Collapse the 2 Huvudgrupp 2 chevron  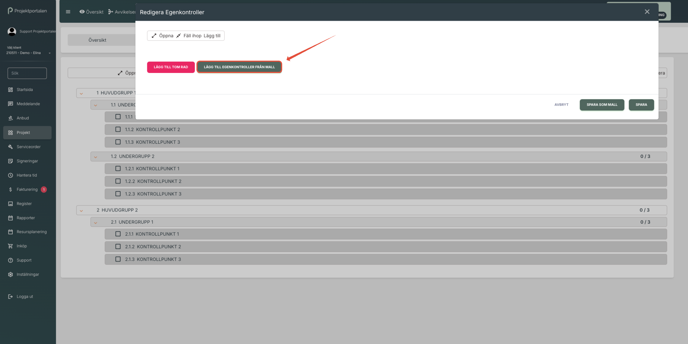coord(81,210)
